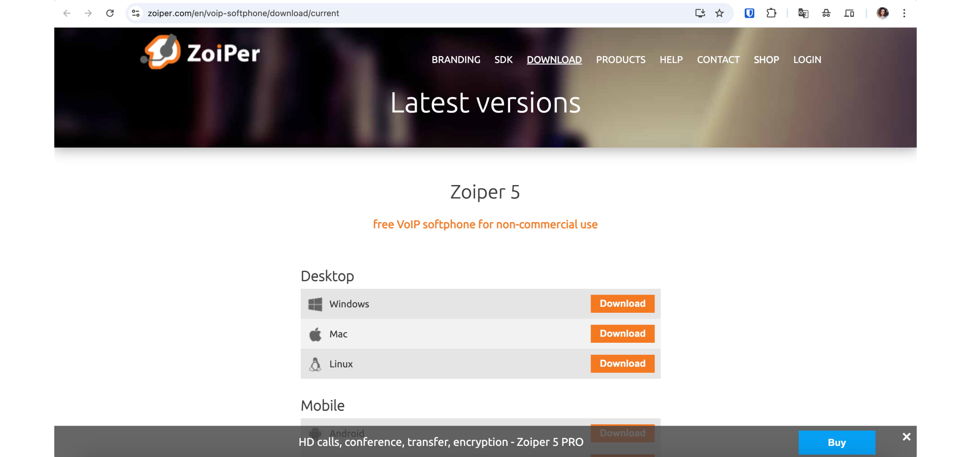Screen dimensions: 971x457
Task: Open the three-dot browser menu
Action: [904, 13]
